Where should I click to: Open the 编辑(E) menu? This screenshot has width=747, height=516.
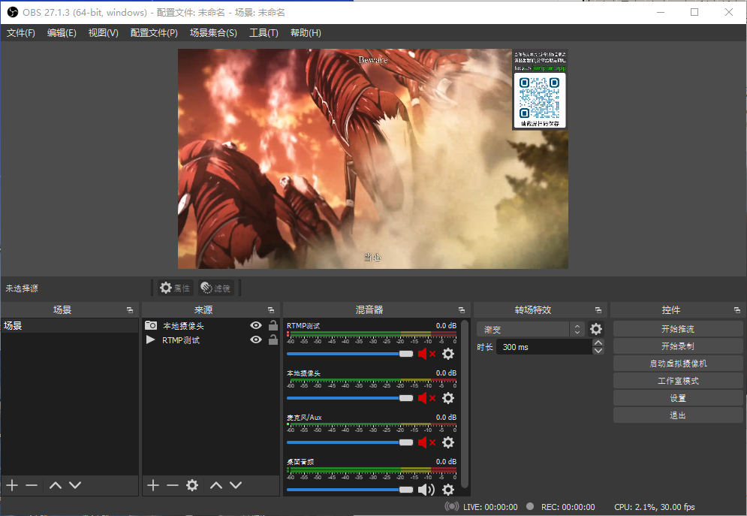click(x=62, y=33)
